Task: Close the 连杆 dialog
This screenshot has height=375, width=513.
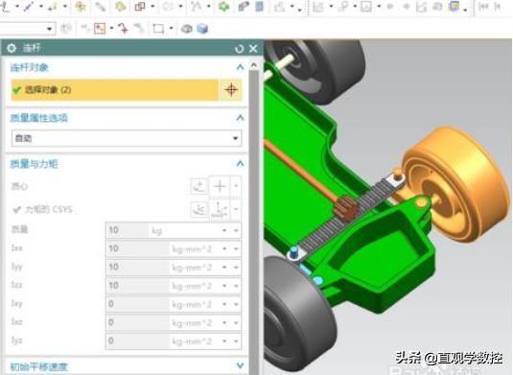Action: [253, 49]
